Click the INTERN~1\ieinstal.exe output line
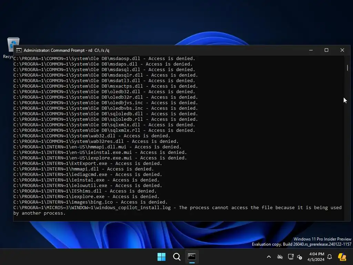 coord(86,180)
